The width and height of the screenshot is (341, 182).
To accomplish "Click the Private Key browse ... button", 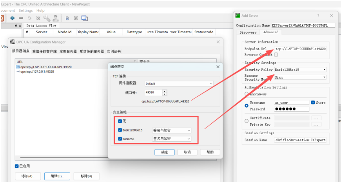I will [x=316, y=124].
